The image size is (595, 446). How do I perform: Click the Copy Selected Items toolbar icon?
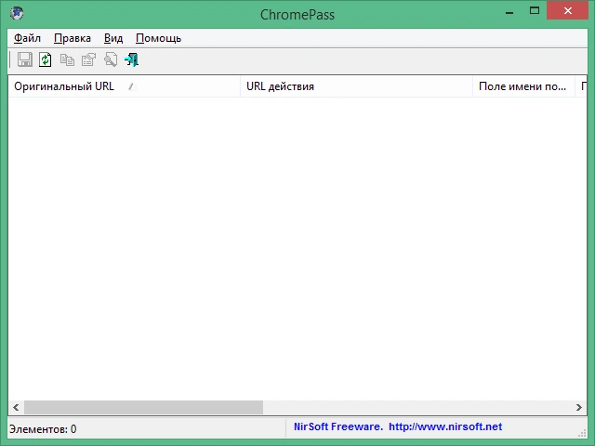pos(67,59)
